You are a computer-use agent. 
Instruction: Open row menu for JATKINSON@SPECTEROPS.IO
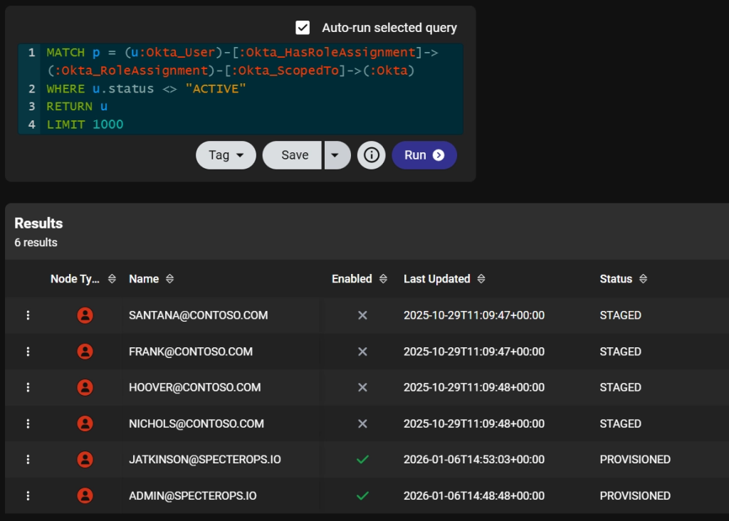coord(28,460)
